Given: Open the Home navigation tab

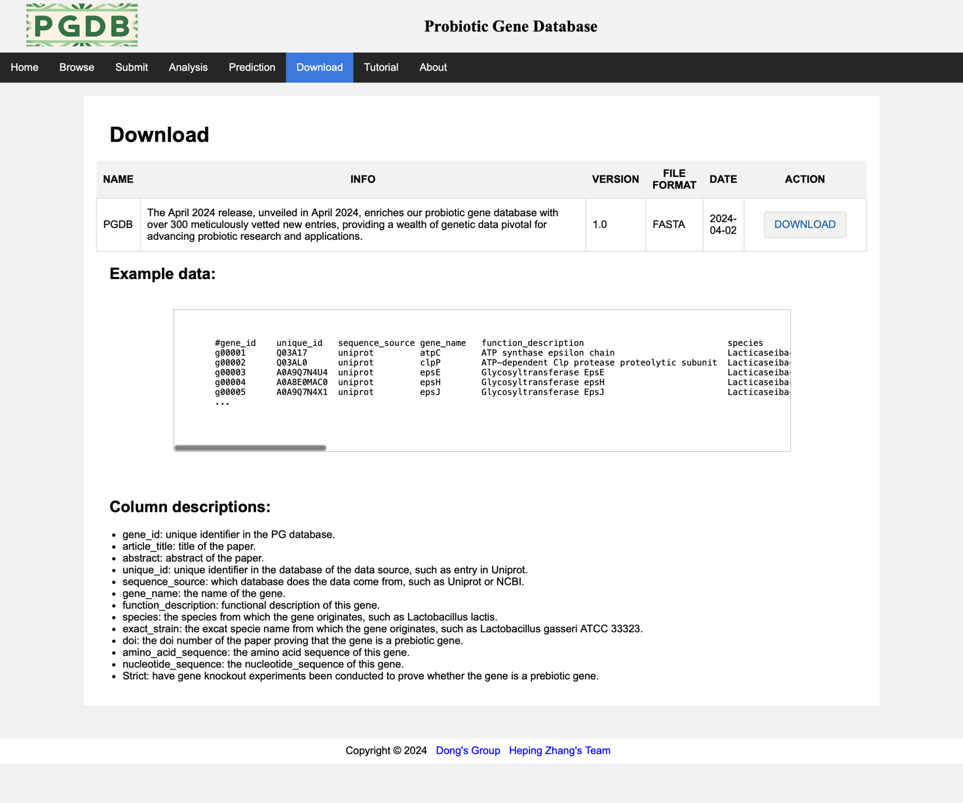Looking at the screenshot, I should point(24,67).
